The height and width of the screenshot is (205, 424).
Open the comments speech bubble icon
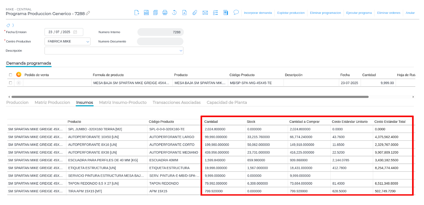(236, 12)
